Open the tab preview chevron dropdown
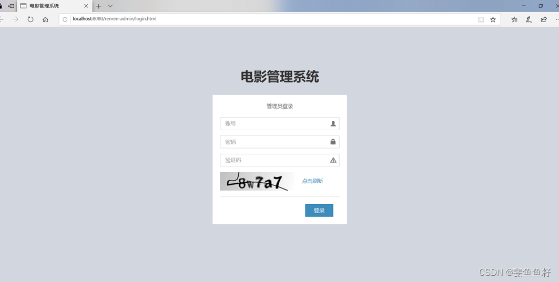 click(x=110, y=6)
